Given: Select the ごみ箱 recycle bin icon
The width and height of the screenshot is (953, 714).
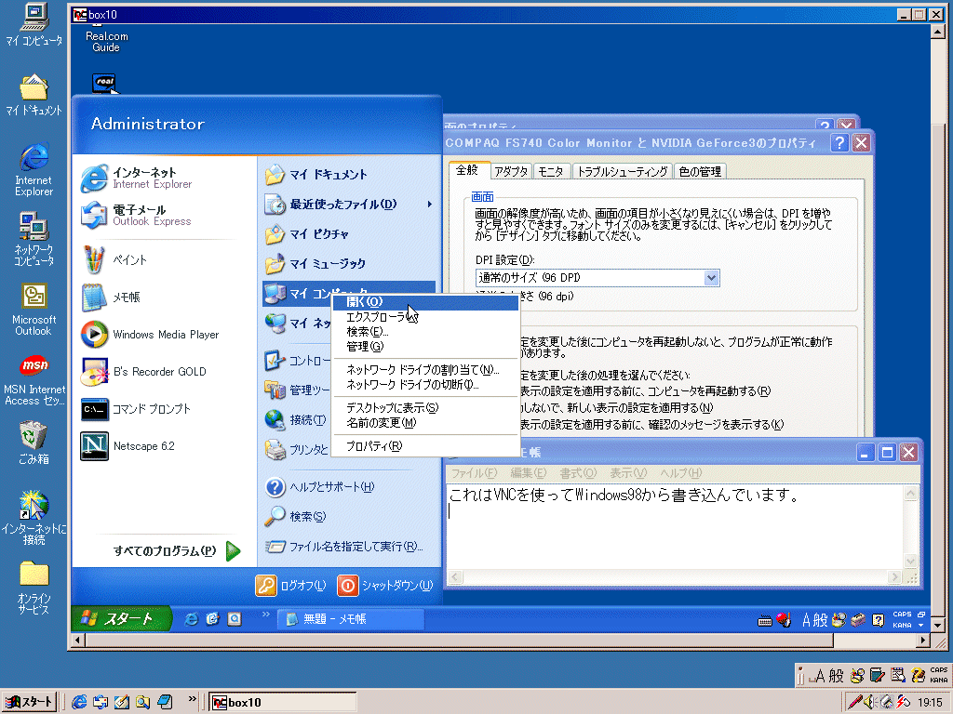Looking at the screenshot, I should (x=34, y=443).
